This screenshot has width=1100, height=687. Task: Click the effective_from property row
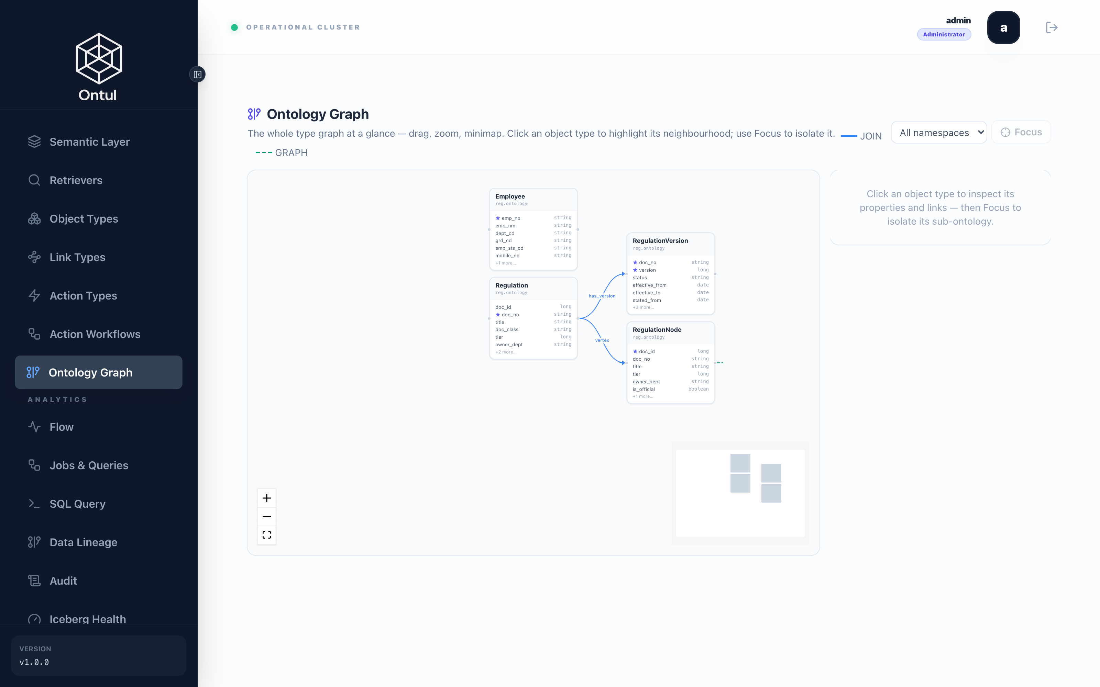(x=670, y=285)
